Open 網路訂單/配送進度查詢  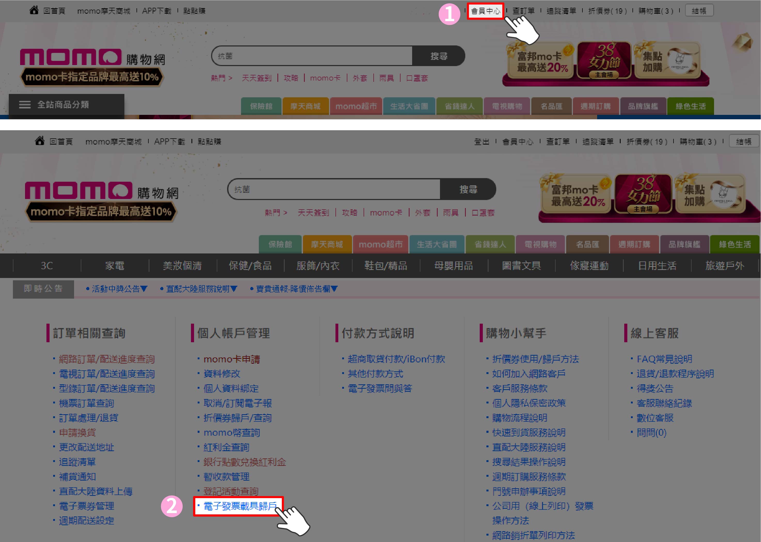pyautogui.click(x=107, y=359)
